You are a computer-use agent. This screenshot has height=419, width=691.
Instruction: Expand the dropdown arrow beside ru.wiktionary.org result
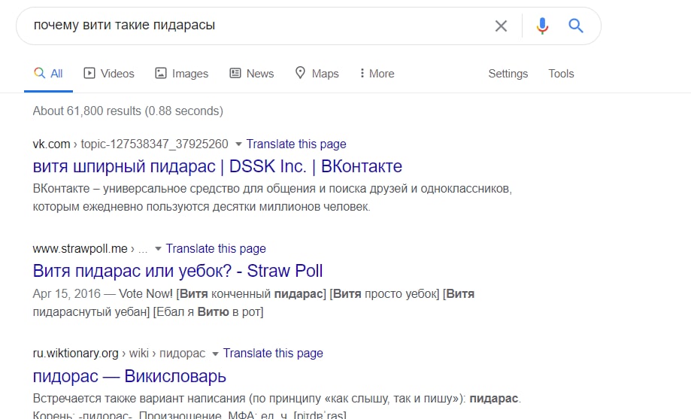point(215,354)
